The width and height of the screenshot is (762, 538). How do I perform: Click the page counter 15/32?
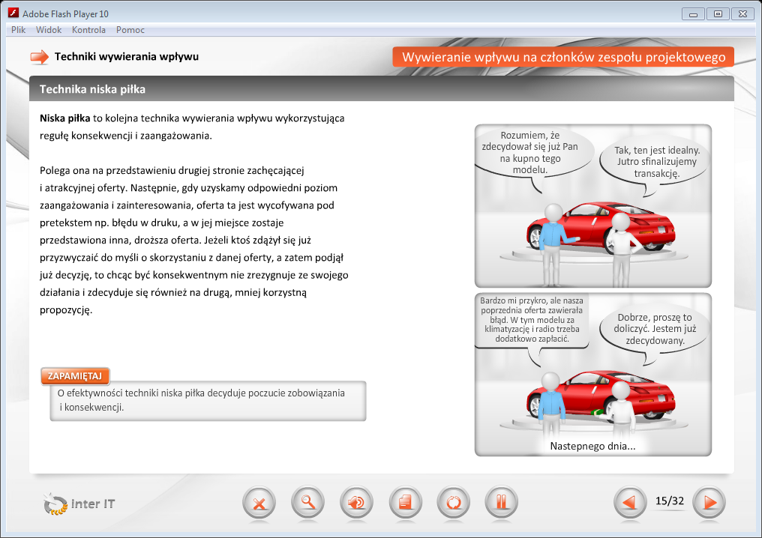point(670,501)
